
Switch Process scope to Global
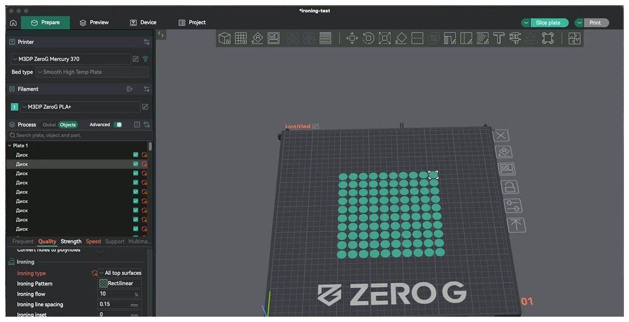pyautogui.click(x=49, y=125)
